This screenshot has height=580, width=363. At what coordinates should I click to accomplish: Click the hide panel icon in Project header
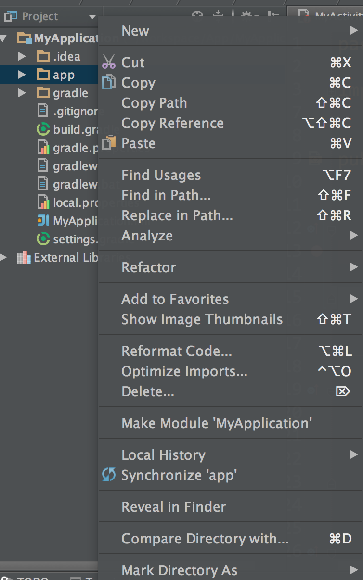(273, 15)
